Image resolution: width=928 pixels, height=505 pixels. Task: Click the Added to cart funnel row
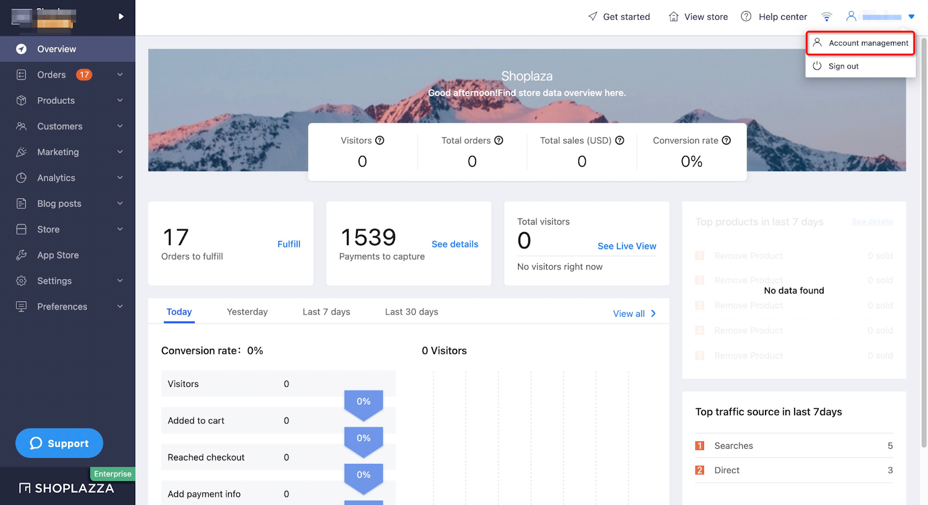[278, 420]
